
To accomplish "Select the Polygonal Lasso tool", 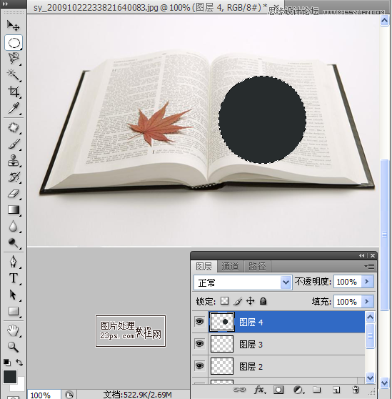I will tap(14, 59).
